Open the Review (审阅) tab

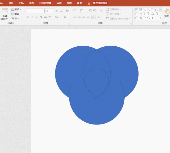click(x=59, y=3)
